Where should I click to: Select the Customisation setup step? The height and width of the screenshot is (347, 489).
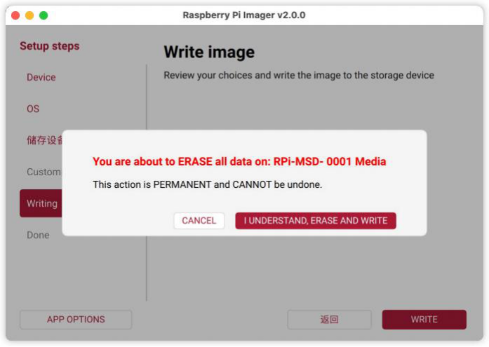43,172
